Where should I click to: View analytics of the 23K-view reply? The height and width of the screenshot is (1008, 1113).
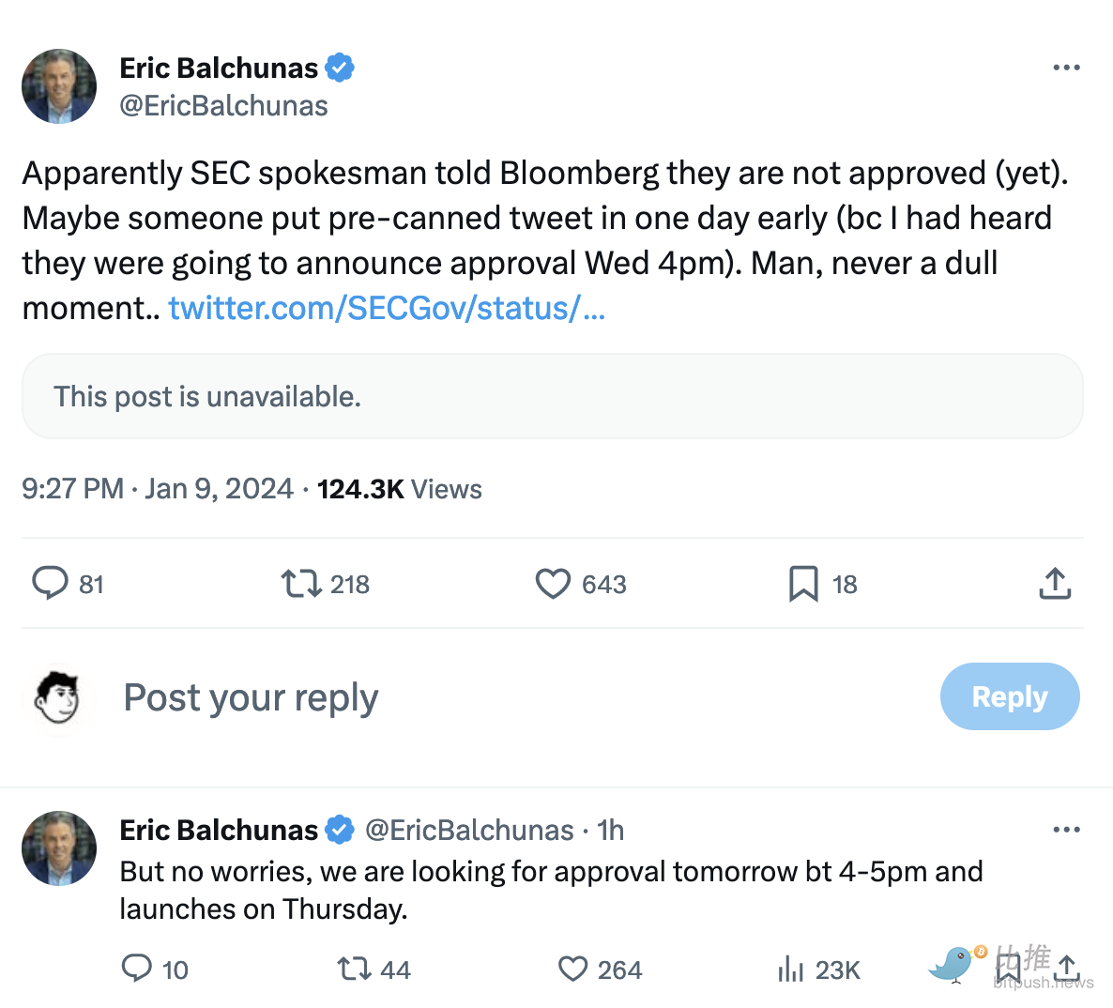(x=791, y=968)
